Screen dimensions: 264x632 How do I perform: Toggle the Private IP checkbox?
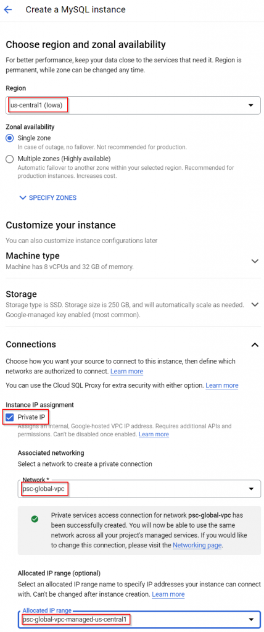(10, 417)
